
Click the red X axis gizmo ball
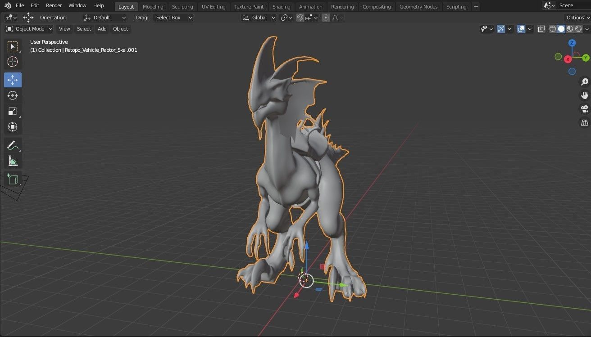click(x=568, y=59)
